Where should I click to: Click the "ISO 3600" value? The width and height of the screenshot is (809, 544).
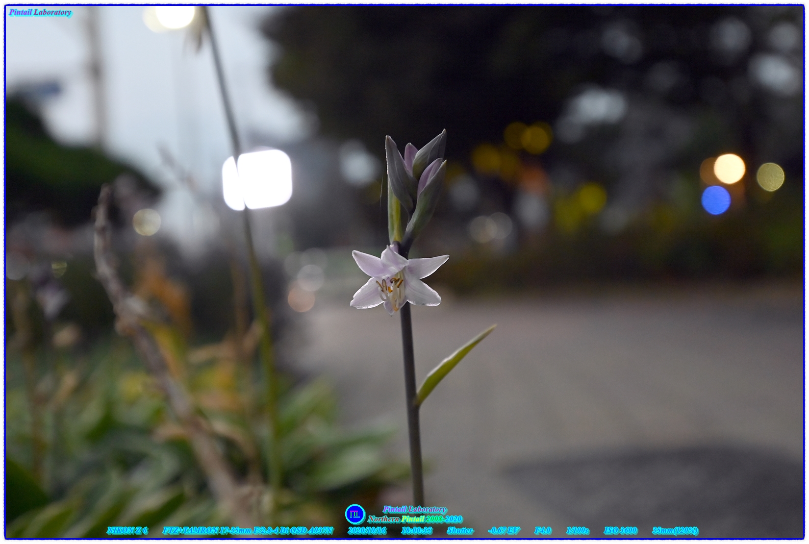(x=620, y=530)
